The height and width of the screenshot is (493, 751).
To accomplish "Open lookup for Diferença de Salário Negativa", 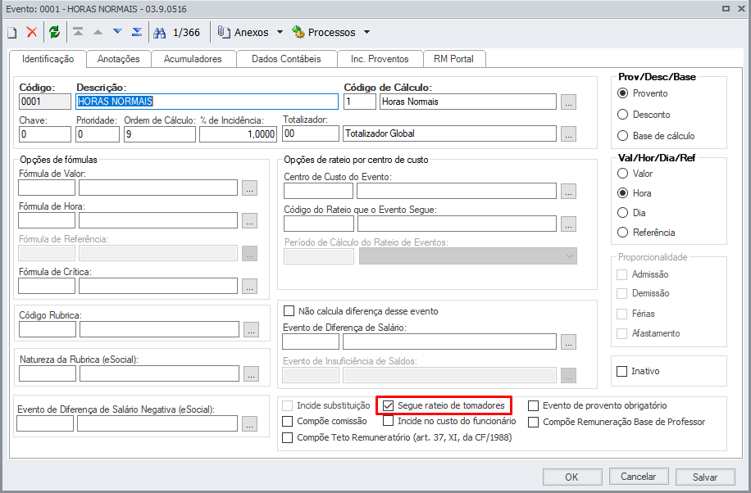I will [249, 423].
